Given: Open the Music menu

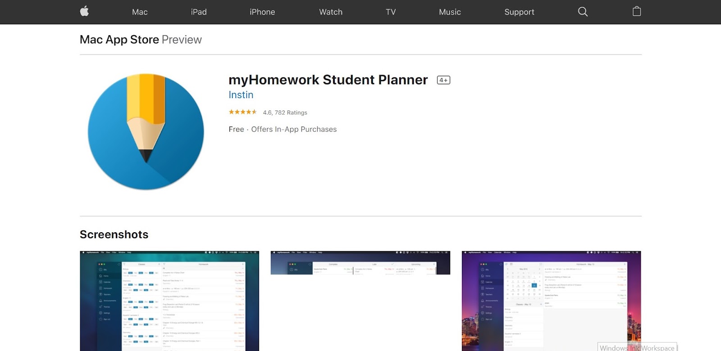Looking at the screenshot, I should (x=450, y=12).
